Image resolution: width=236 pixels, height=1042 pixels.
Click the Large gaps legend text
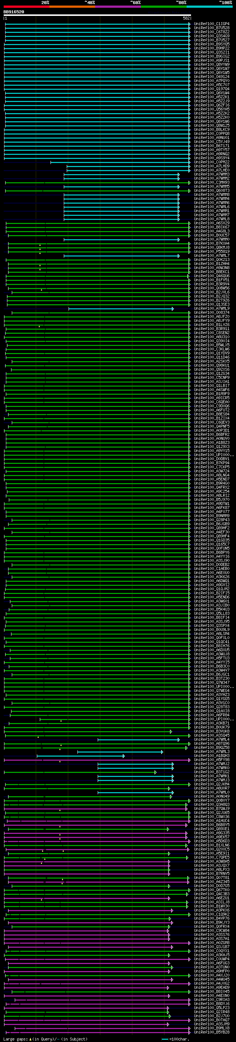click(45, 1039)
